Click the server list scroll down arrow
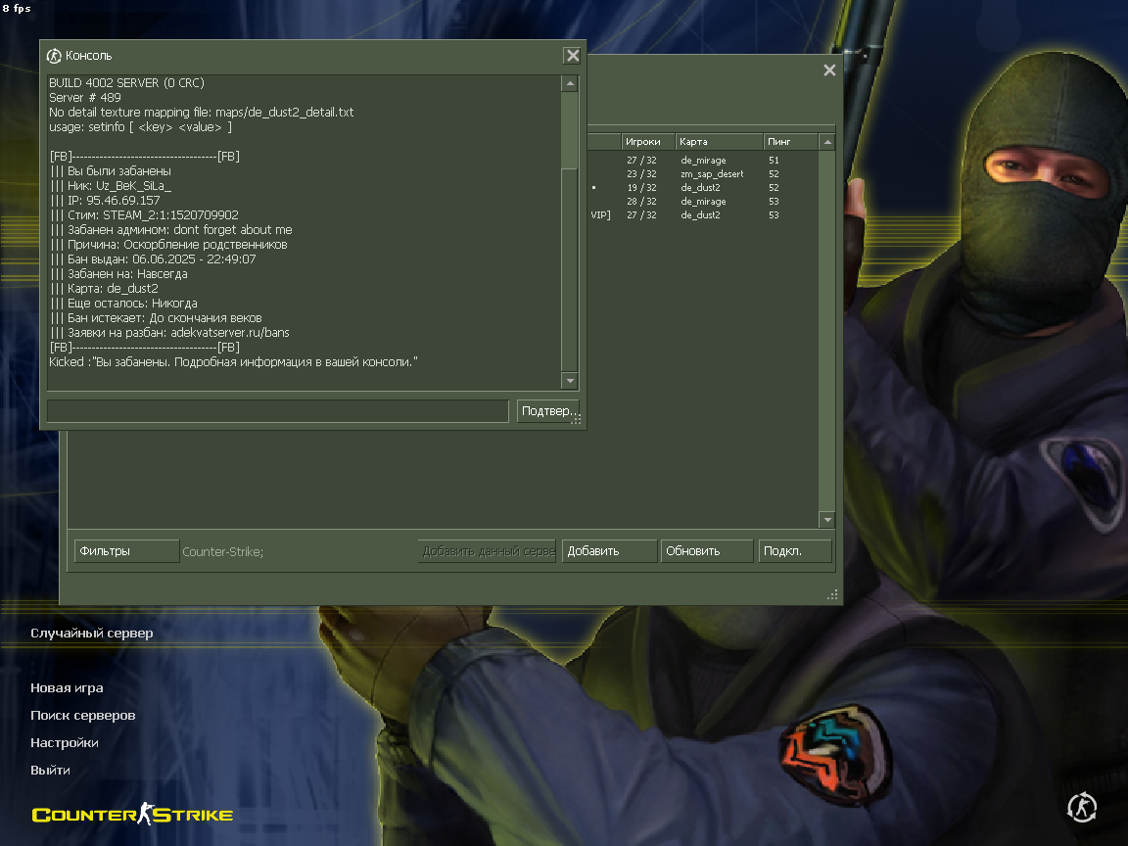 click(x=827, y=519)
